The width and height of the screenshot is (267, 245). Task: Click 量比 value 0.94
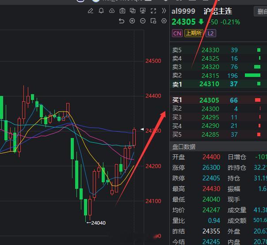point(214,221)
